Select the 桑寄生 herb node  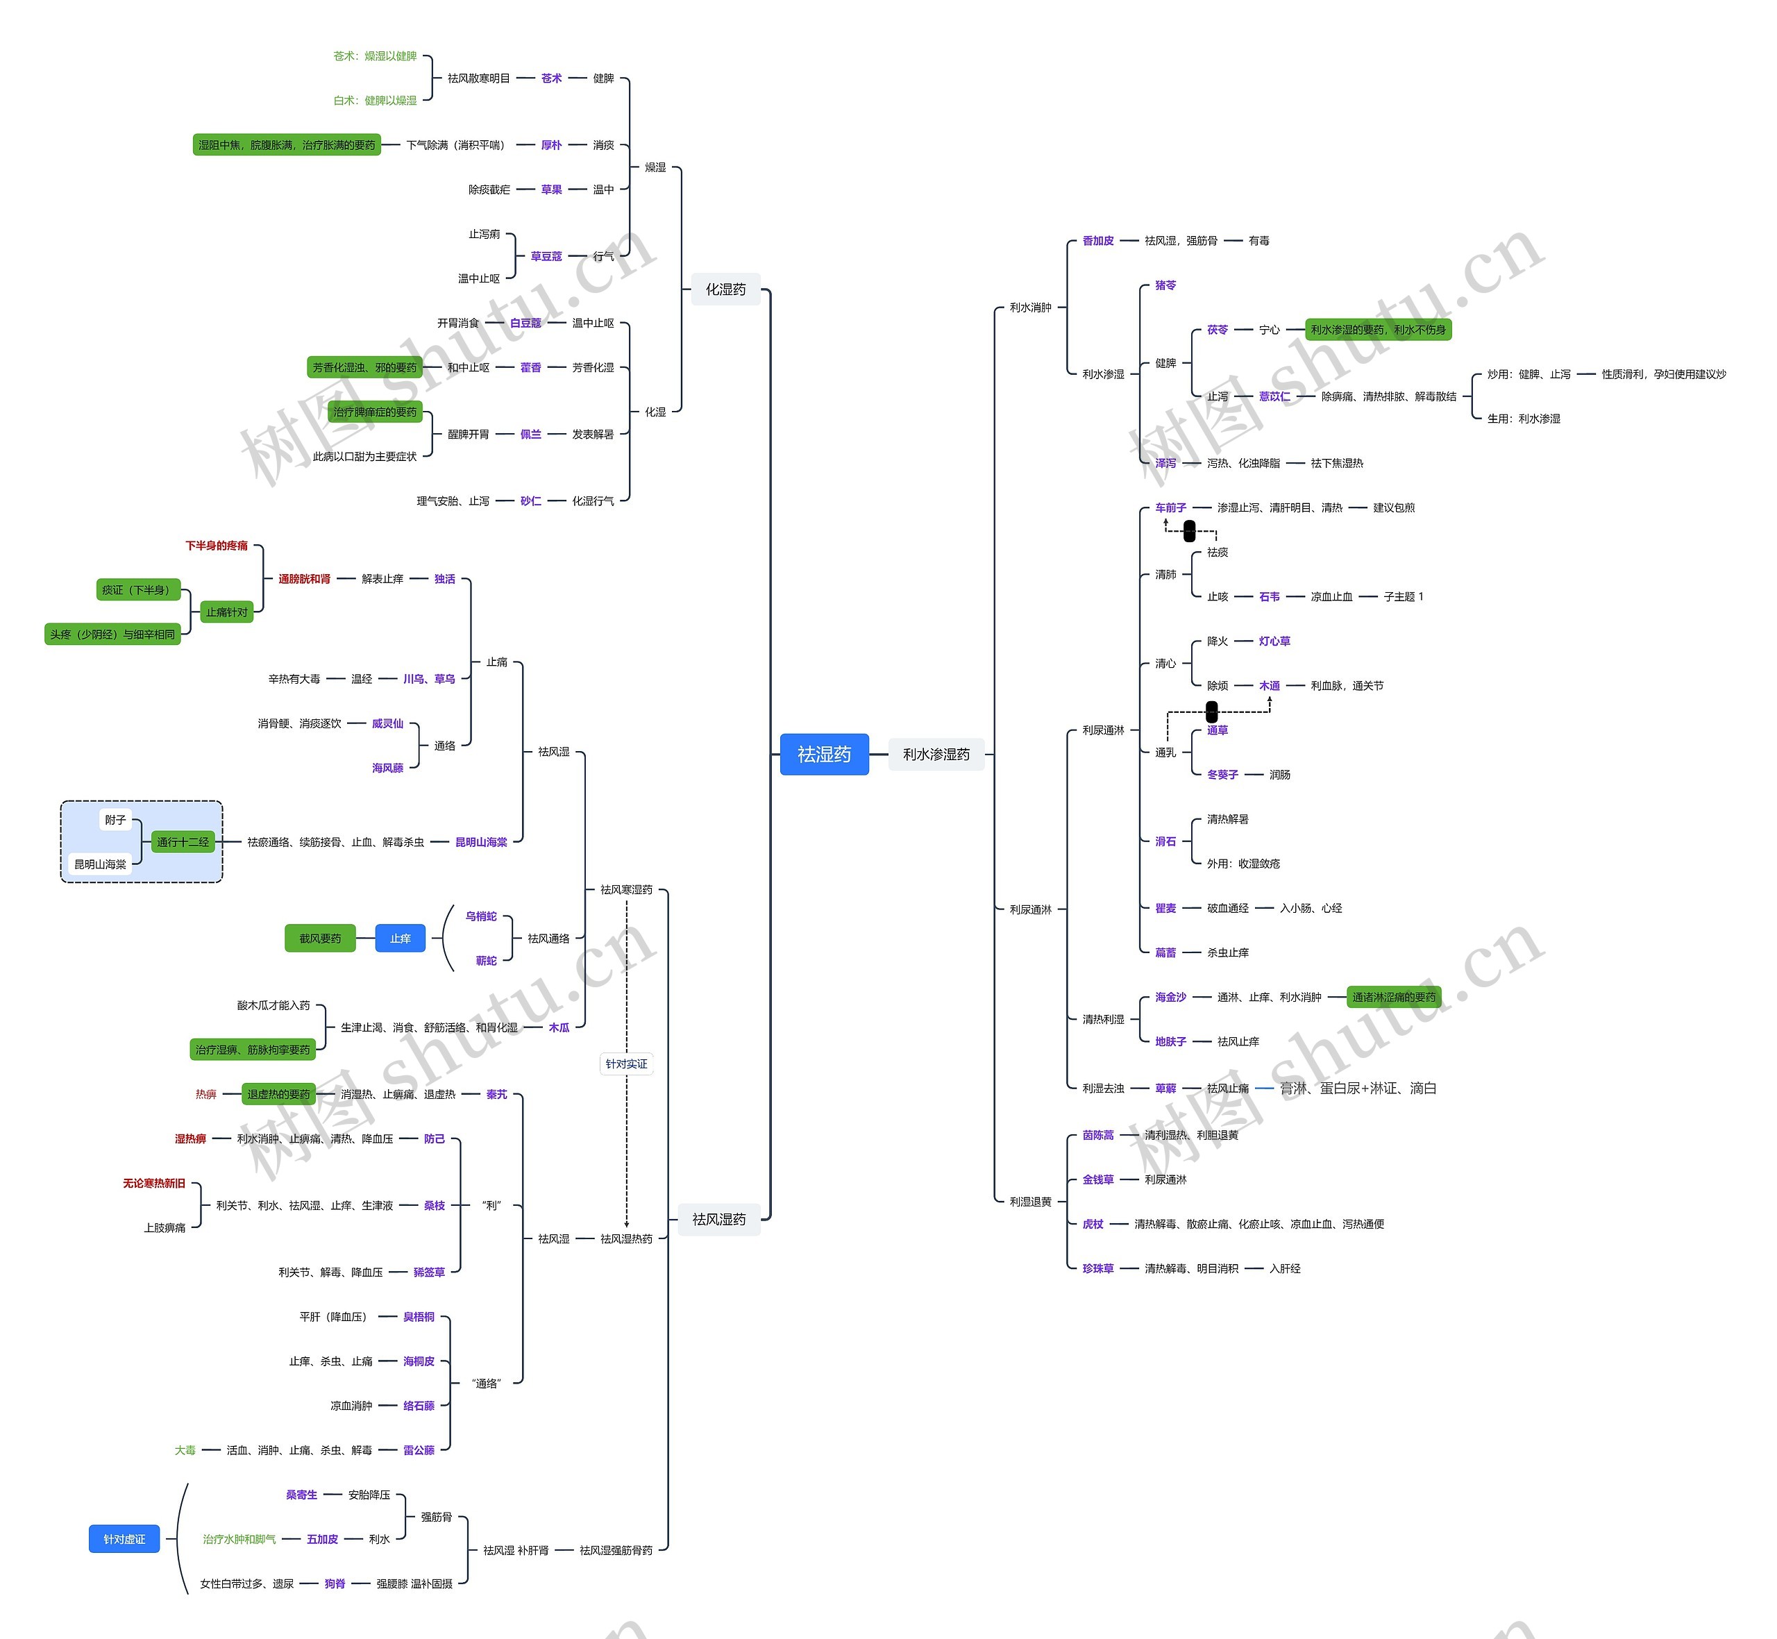[x=301, y=1495]
